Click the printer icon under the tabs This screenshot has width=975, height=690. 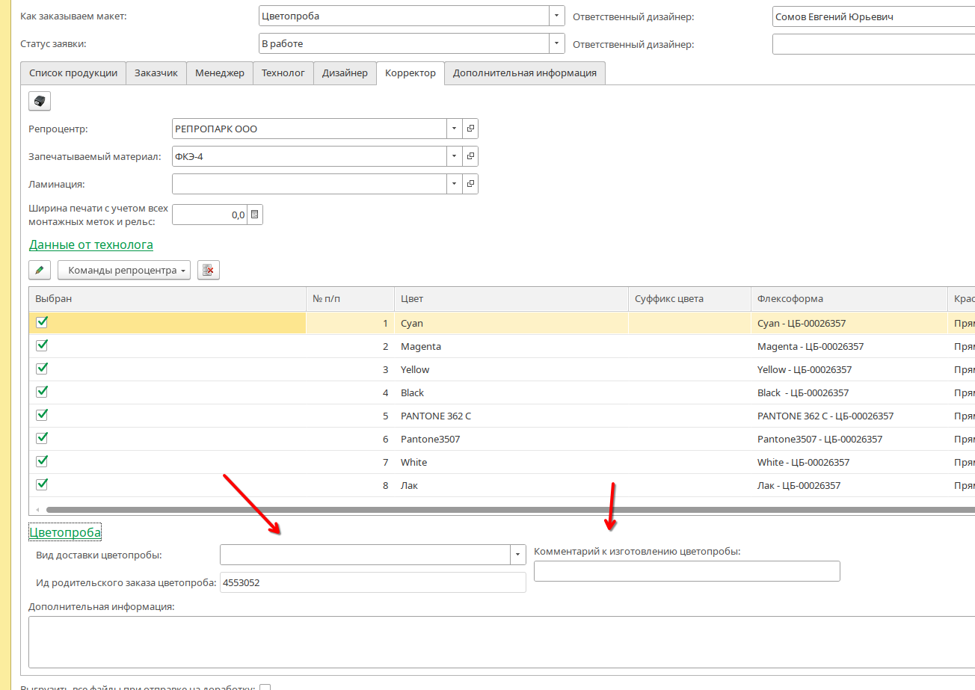click(40, 101)
